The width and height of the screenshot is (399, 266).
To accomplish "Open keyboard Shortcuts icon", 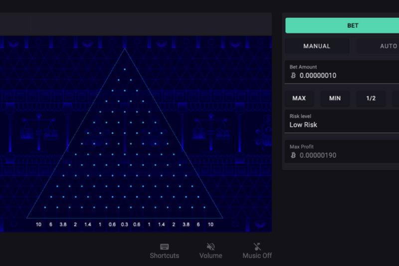I will tap(165, 247).
